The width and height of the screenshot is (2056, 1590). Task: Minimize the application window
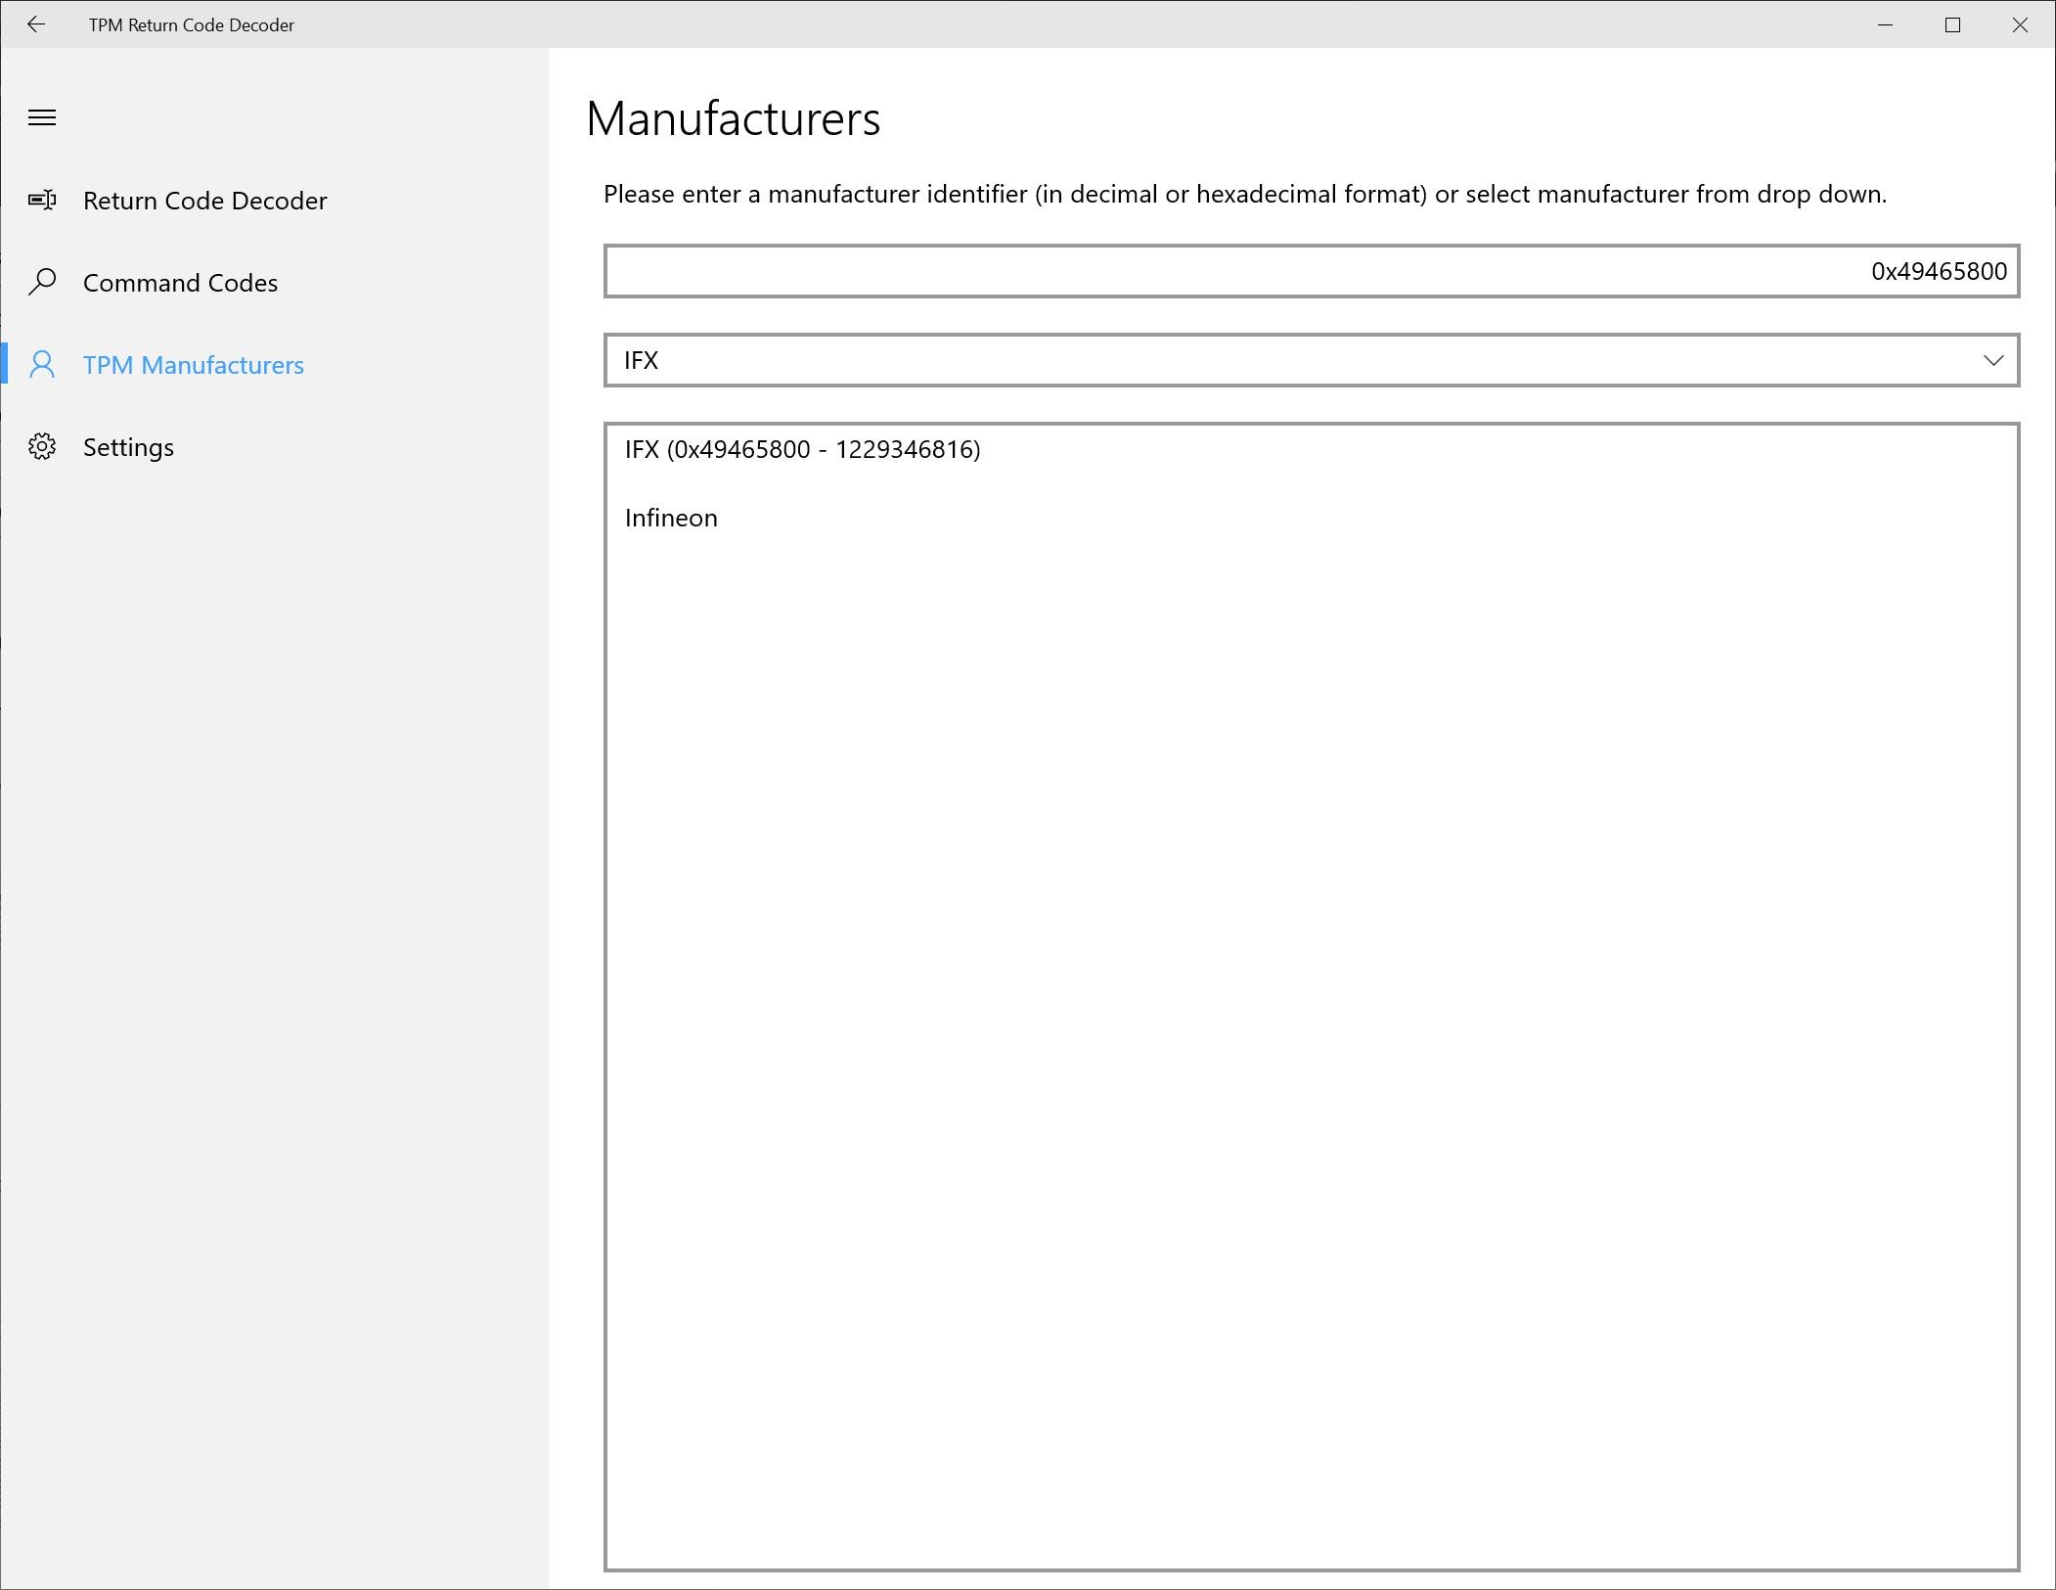click(1885, 24)
